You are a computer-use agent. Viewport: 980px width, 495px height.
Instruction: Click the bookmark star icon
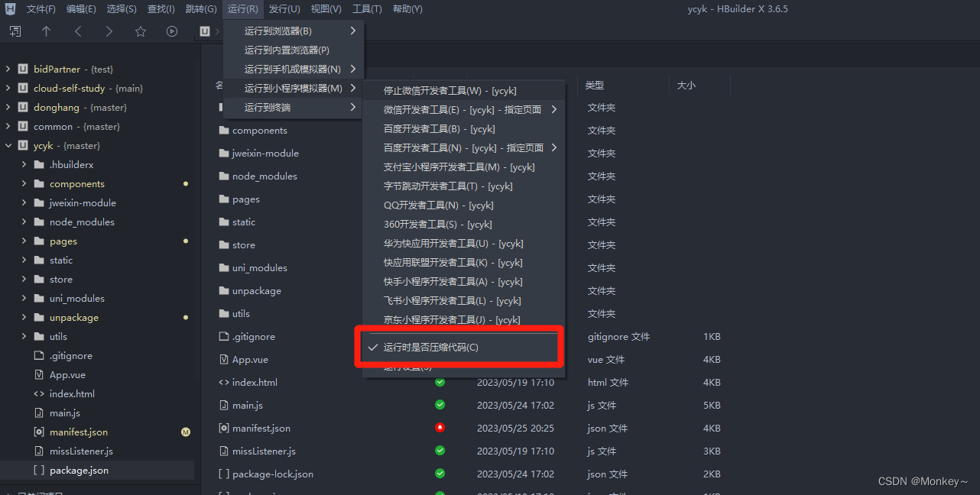140,31
